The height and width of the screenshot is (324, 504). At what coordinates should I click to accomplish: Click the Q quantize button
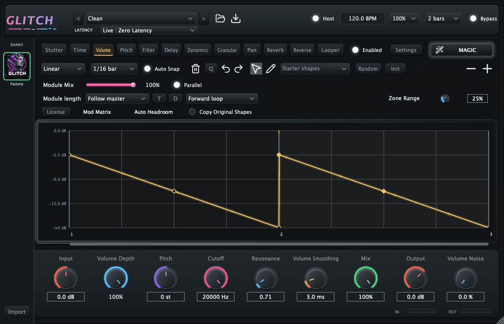pyautogui.click(x=211, y=69)
